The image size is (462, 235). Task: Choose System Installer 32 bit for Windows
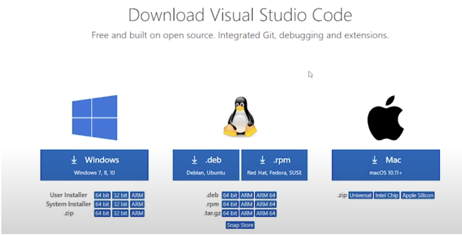pos(120,204)
